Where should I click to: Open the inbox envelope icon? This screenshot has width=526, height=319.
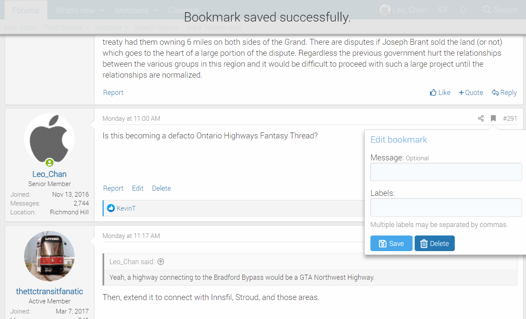pyautogui.click(x=442, y=10)
